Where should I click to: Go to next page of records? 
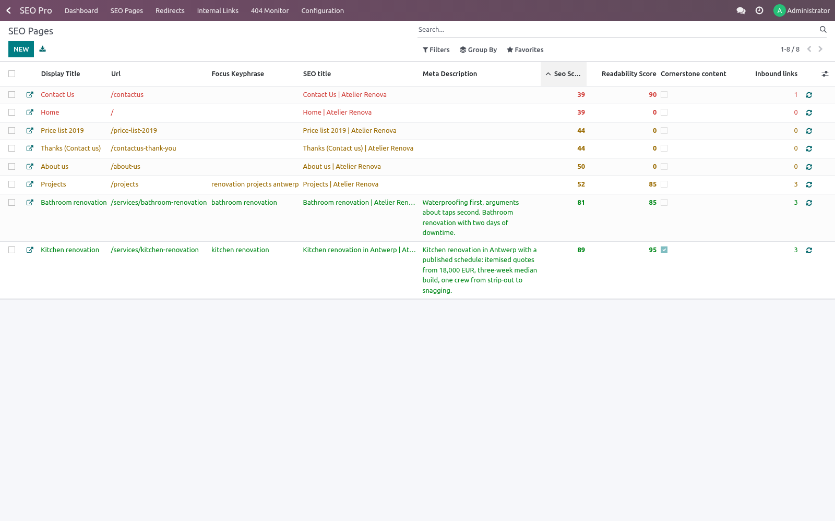pyautogui.click(x=820, y=49)
